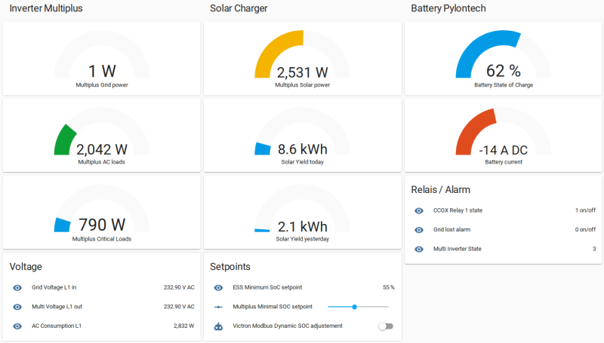This screenshot has height=343, width=604.
Task: Click the eye icon beside Grid Voltage L1 in
Action: click(17, 287)
